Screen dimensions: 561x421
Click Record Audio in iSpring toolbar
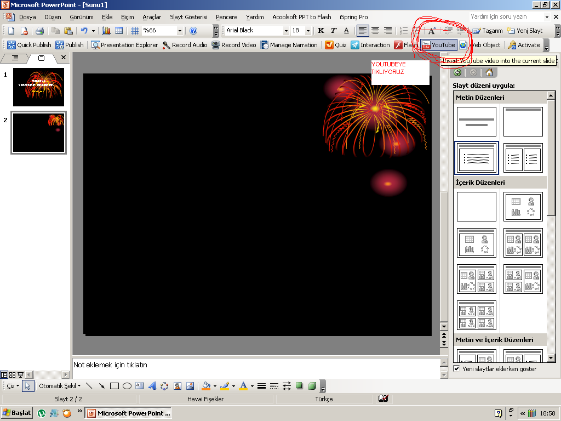tap(185, 45)
